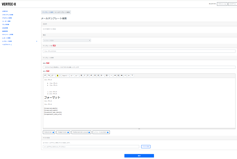This screenshot has width=237, height=159.
Task: Open the insert table dropdown
Action: tap(107, 75)
